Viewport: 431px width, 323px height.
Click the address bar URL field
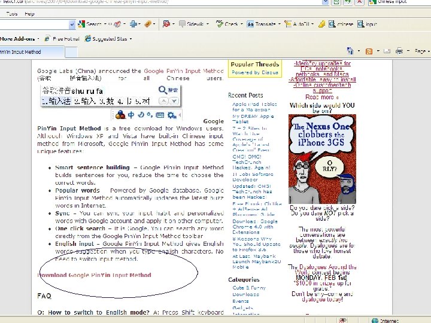161,2
